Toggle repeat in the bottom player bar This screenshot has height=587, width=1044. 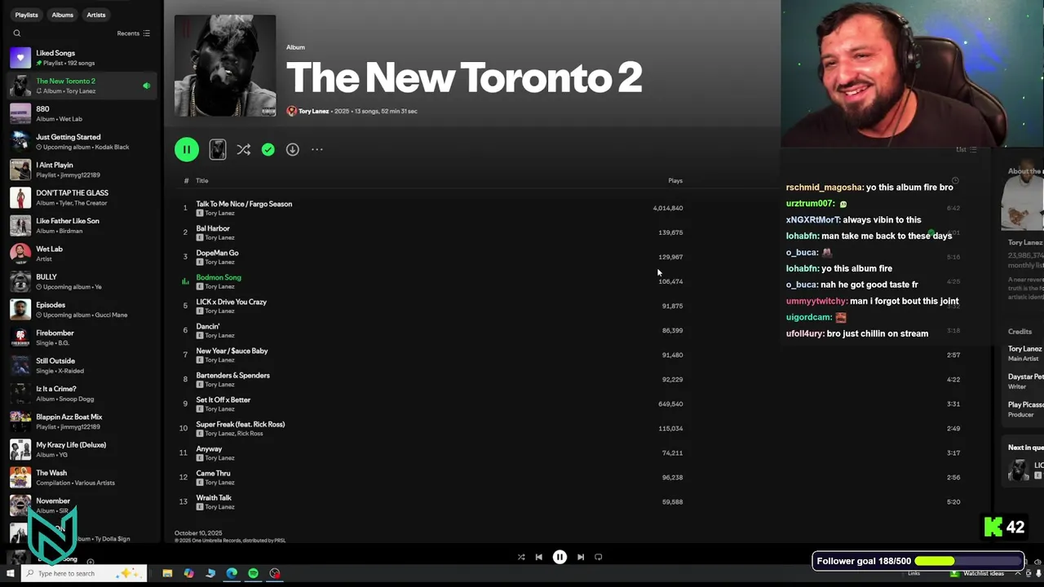pos(599,557)
